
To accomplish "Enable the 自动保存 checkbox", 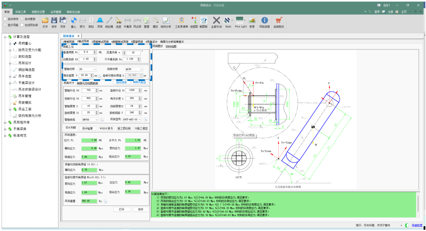I will click(x=5, y=19).
